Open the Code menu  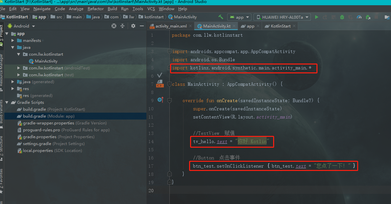click(x=60, y=9)
